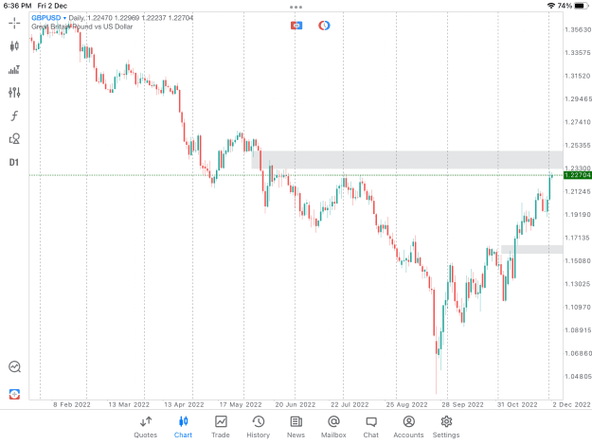Screen dimensions: 592x444
Task: Switch to the Quotes tab
Action: tap(145, 427)
